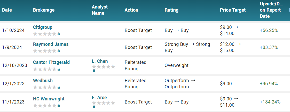Viewport: 290px width, 112px height.
Task: Open the Citigroup brokerage link
Action: point(43,27)
